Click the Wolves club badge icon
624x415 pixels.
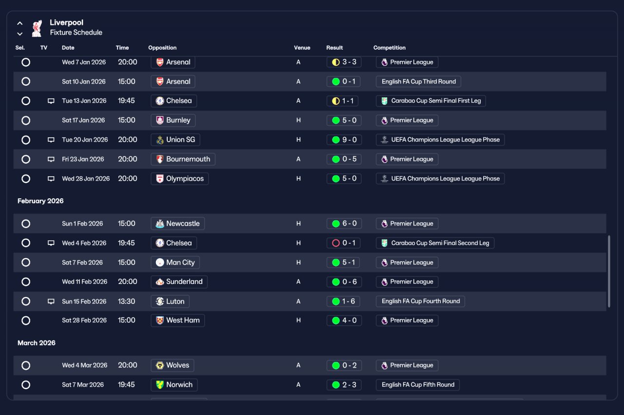click(x=160, y=365)
